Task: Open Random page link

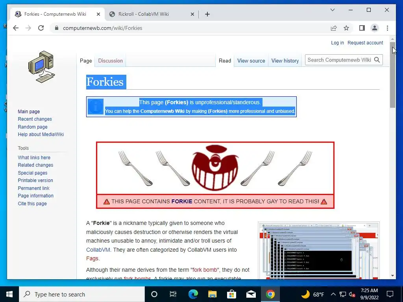Action: pyautogui.click(x=33, y=127)
